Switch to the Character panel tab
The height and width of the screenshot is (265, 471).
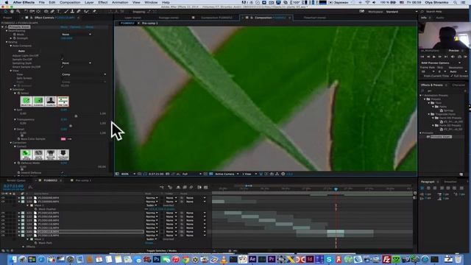click(458, 85)
